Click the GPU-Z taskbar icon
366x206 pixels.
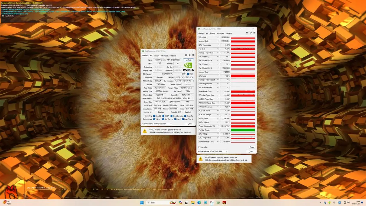click(x=218, y=203)
